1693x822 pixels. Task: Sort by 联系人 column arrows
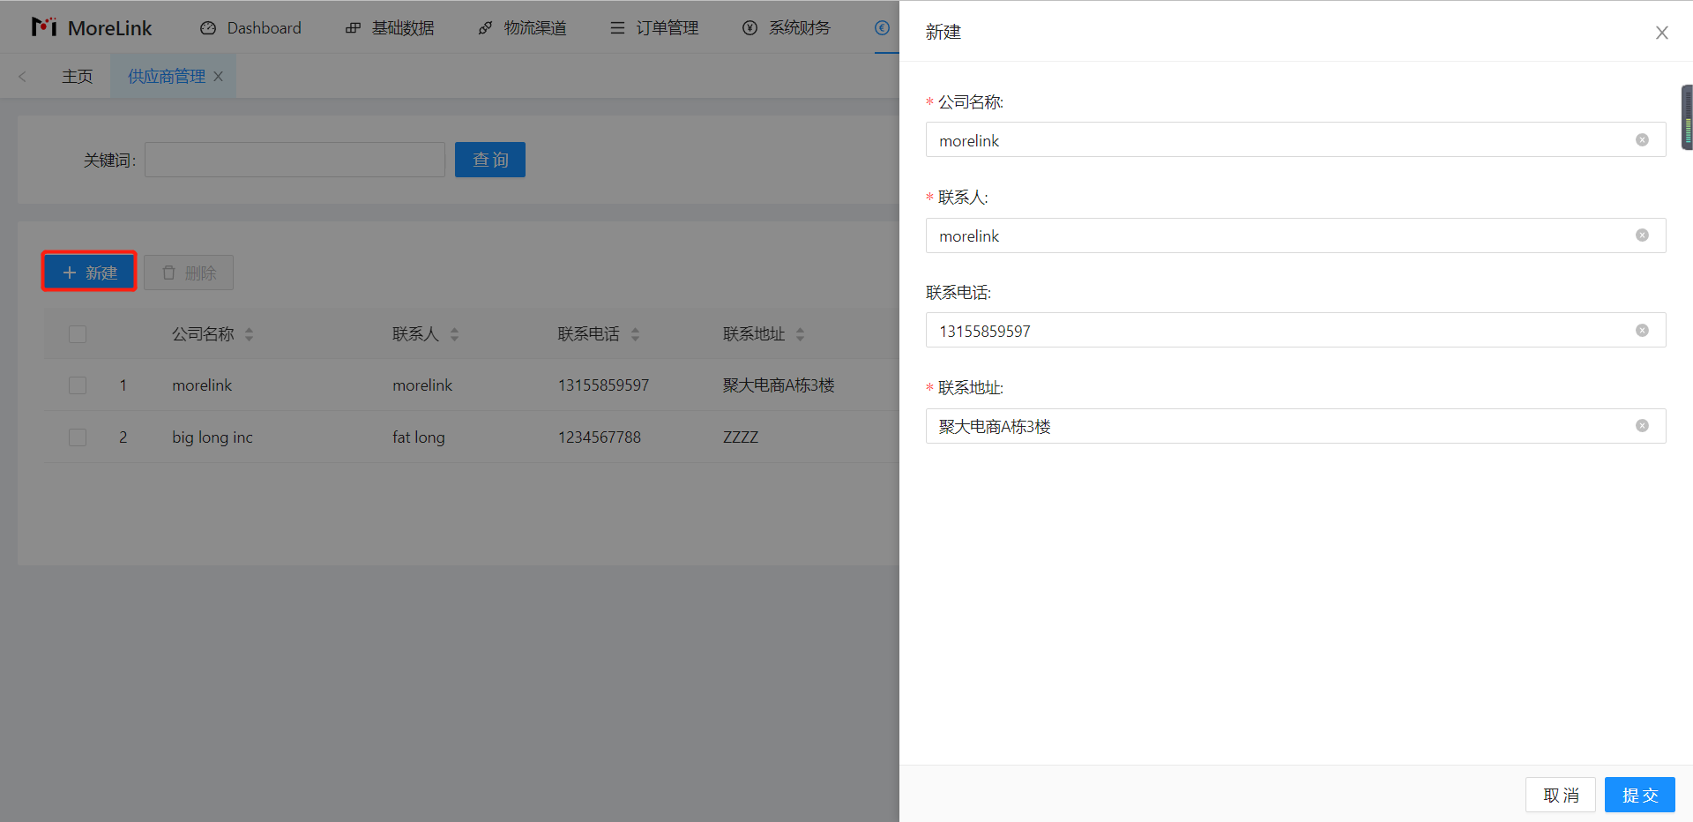(454, 334)
